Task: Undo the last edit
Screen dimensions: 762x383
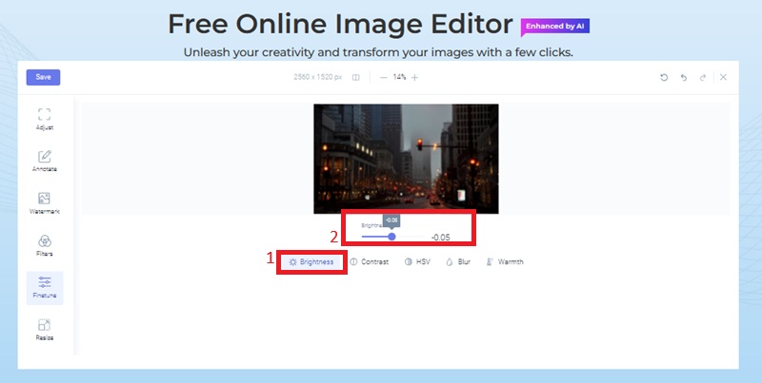Action: tap(684, 77)
